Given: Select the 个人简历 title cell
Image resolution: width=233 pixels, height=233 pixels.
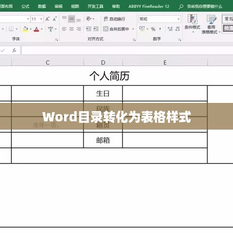Looking at the screenshot, I should pos(109,76).
